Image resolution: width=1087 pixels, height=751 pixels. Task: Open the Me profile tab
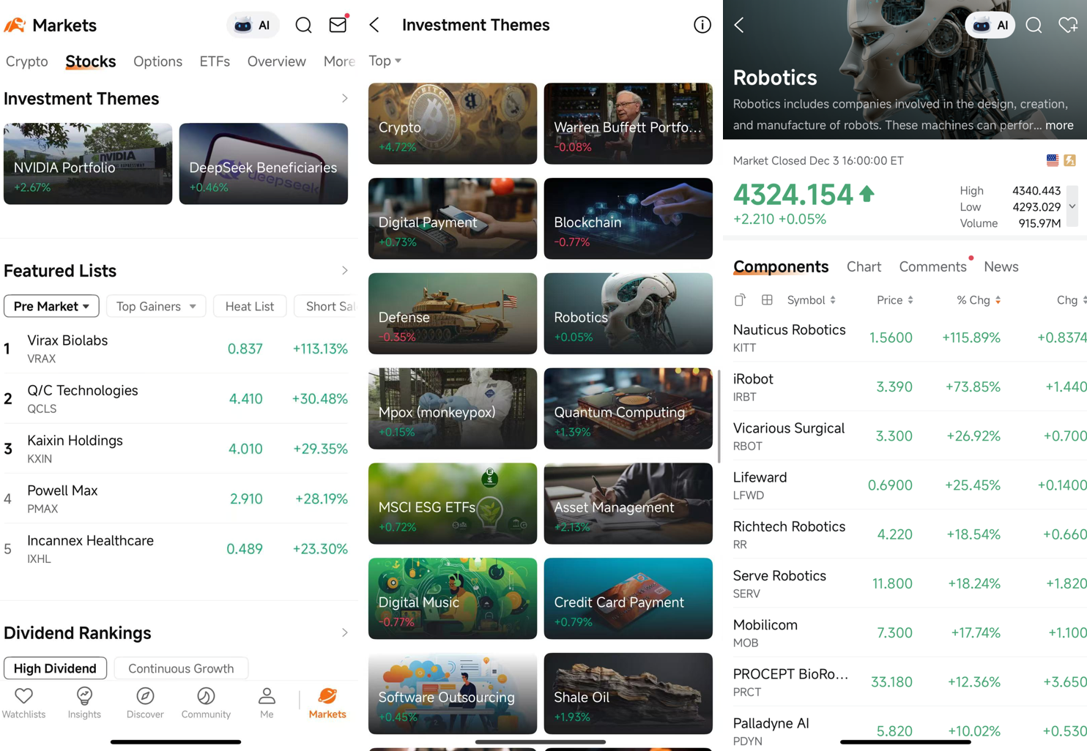tap(267, 703)
